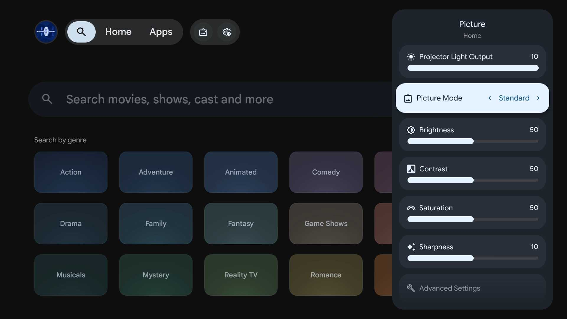Open the inputs/picture source icon
The height and width of the screenshot is (319, 567).
(x=203, y=32)
